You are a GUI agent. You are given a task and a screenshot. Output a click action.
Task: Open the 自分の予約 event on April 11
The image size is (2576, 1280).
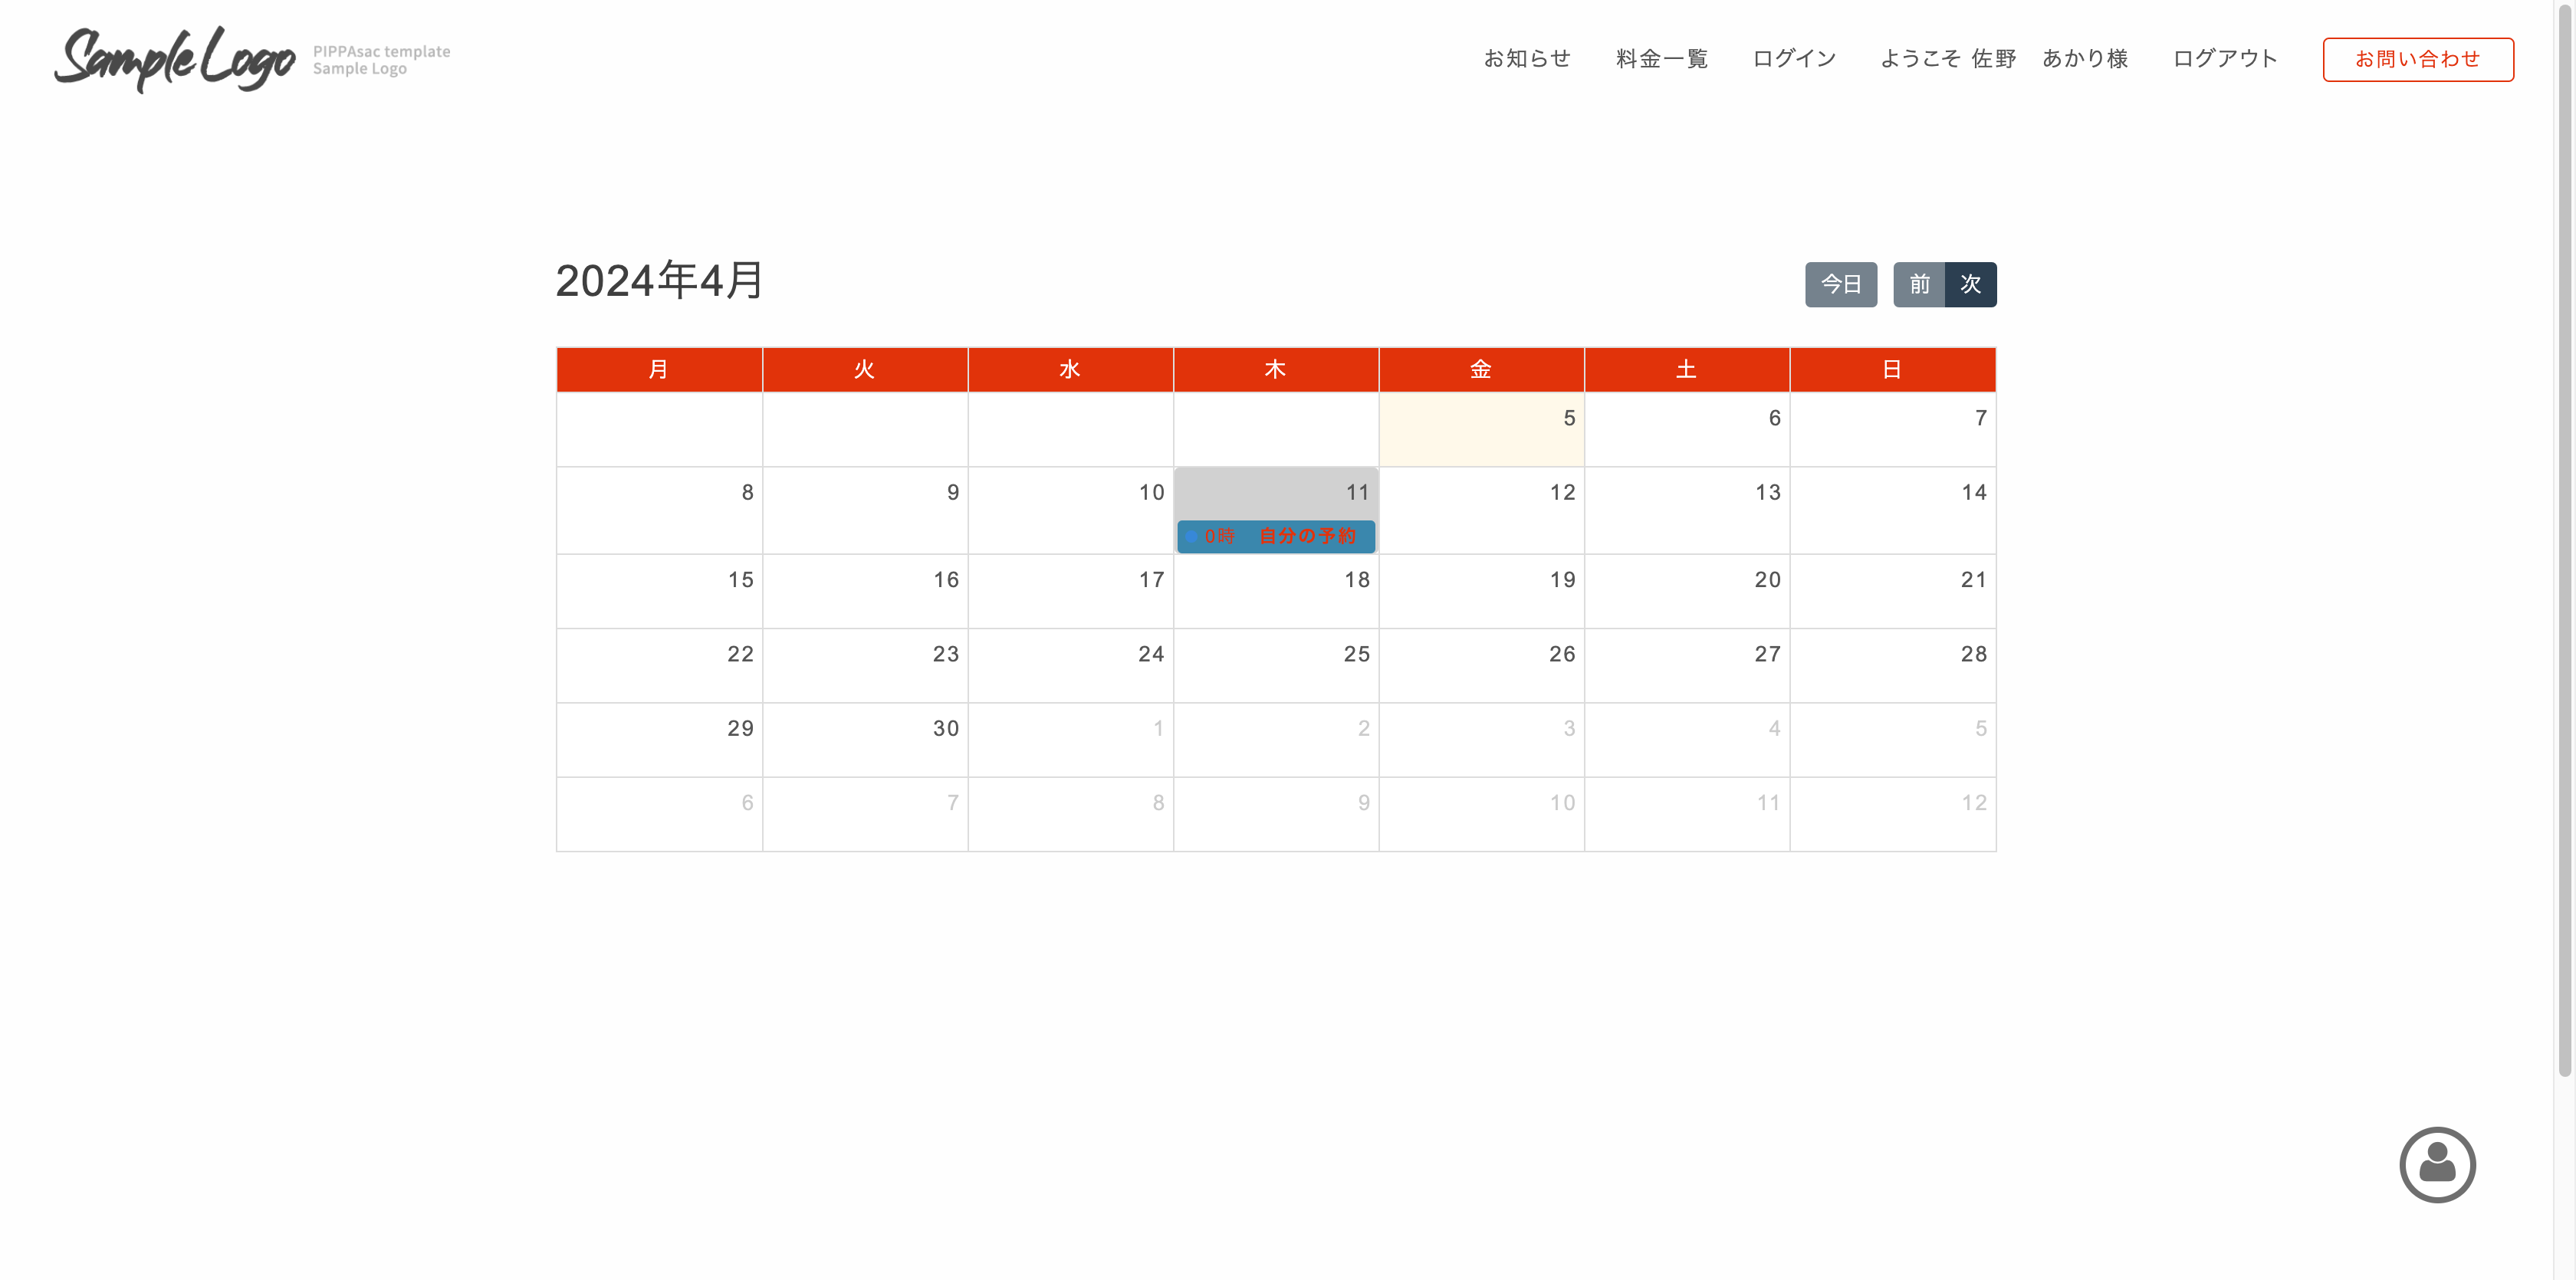click(x=1275, y=536)
